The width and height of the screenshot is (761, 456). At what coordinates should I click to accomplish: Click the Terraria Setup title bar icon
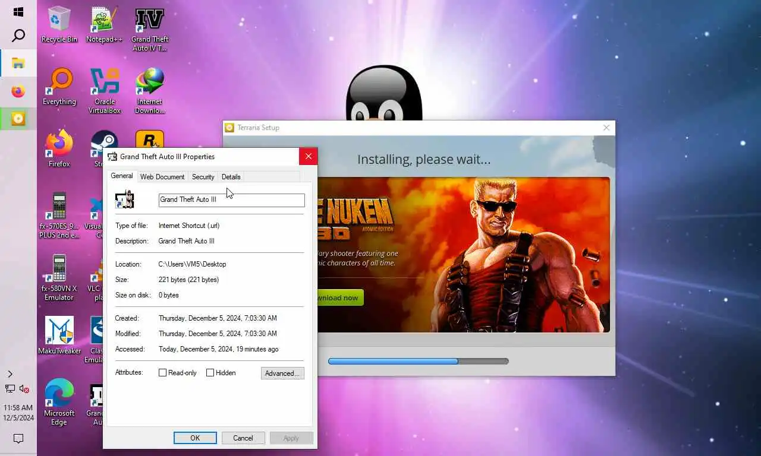[x=229, y=128]
